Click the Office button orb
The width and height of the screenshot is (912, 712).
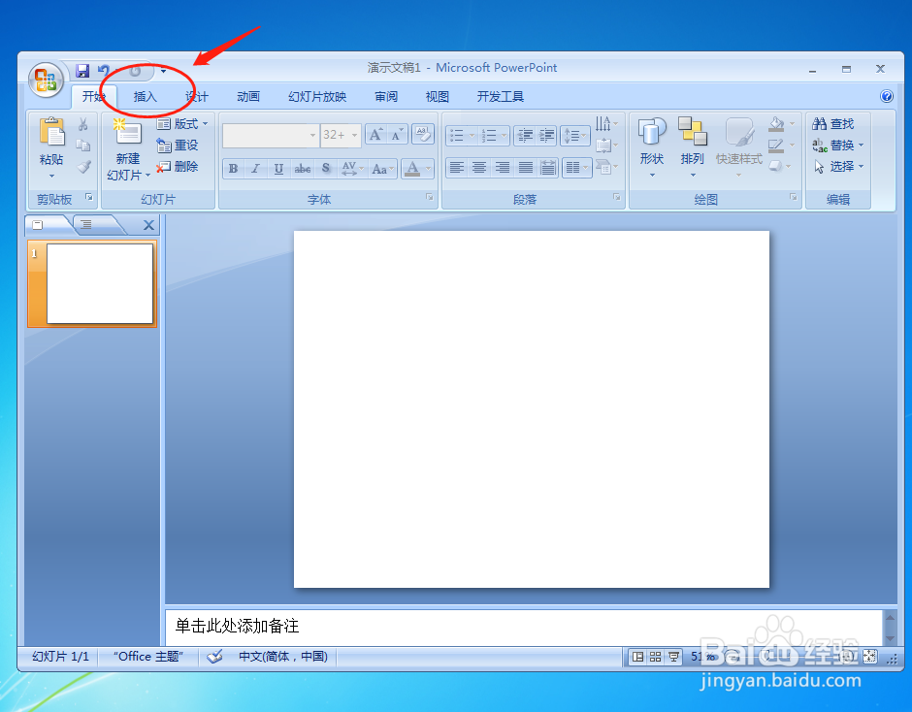pyautogui.click(x=46, y=80)
